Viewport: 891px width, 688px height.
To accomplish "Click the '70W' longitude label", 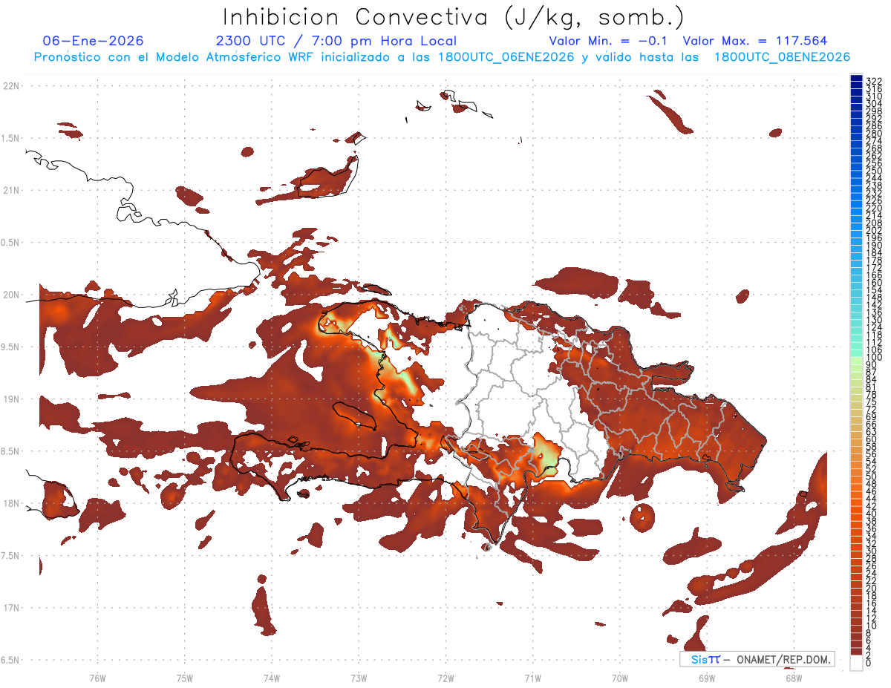I will 620,678.
